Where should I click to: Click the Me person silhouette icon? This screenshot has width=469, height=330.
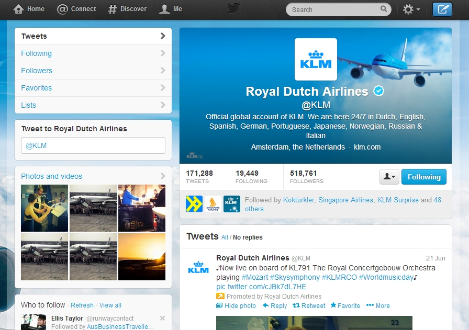164,9
